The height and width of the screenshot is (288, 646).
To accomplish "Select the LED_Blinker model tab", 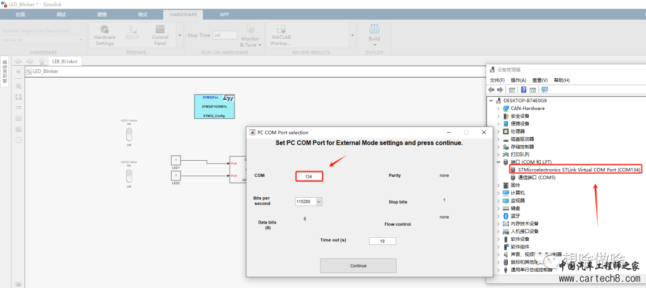I will click(65, 62).
